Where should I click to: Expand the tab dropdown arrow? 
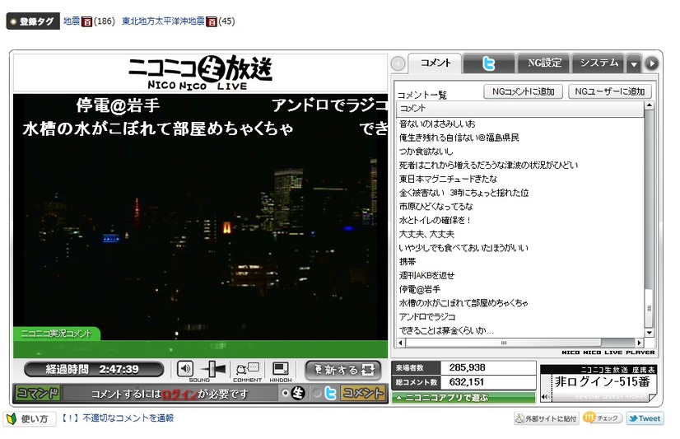[x=634, y=63]
